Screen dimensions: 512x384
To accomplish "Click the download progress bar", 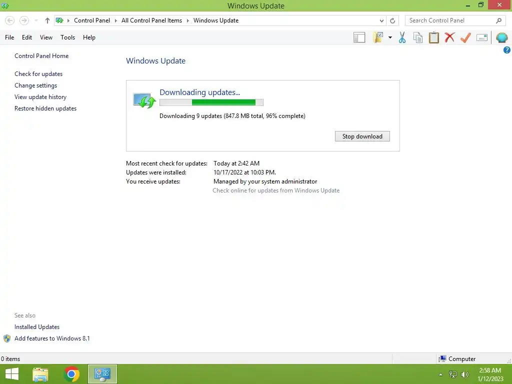I will point(211,102).
